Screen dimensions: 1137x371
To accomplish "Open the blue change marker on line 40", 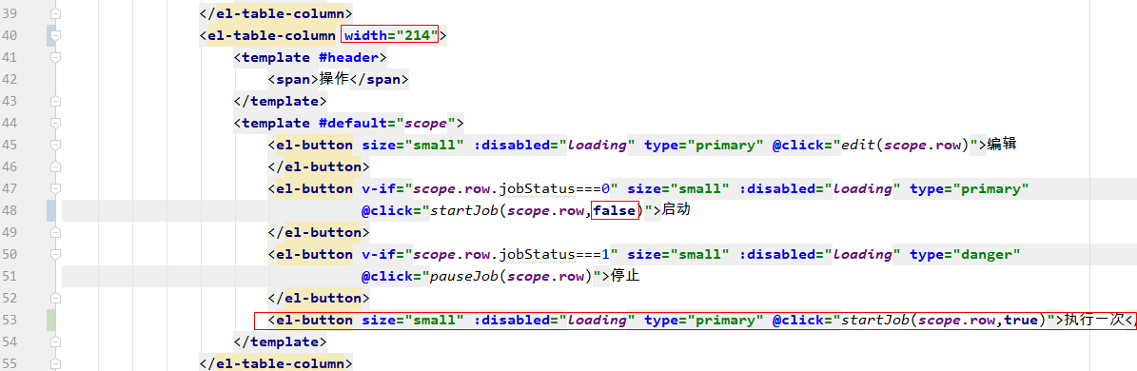I will click(x=50, y=35).
